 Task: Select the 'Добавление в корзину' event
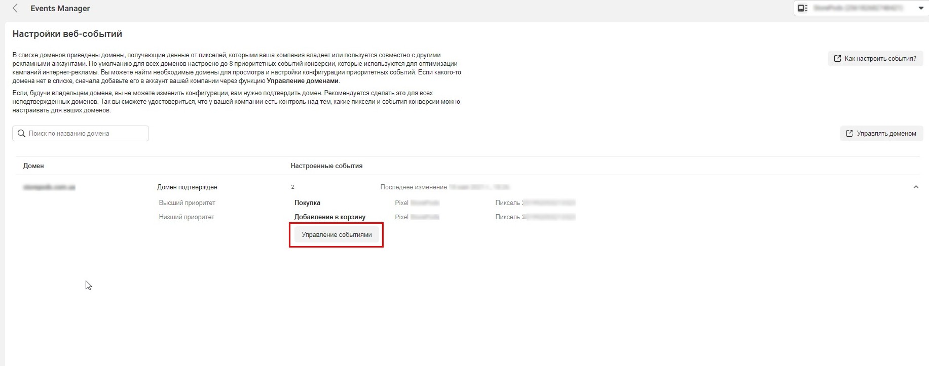(x=330, y=217)
